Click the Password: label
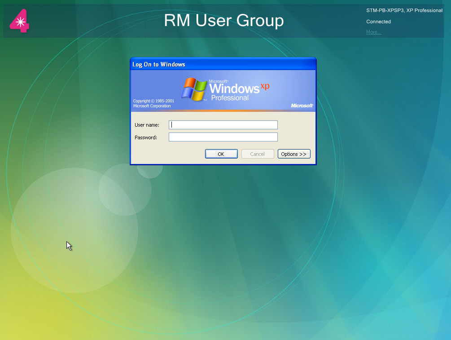The height and width of the screenshot is (340, 451). pyautogui.click(x=145, y=137)
